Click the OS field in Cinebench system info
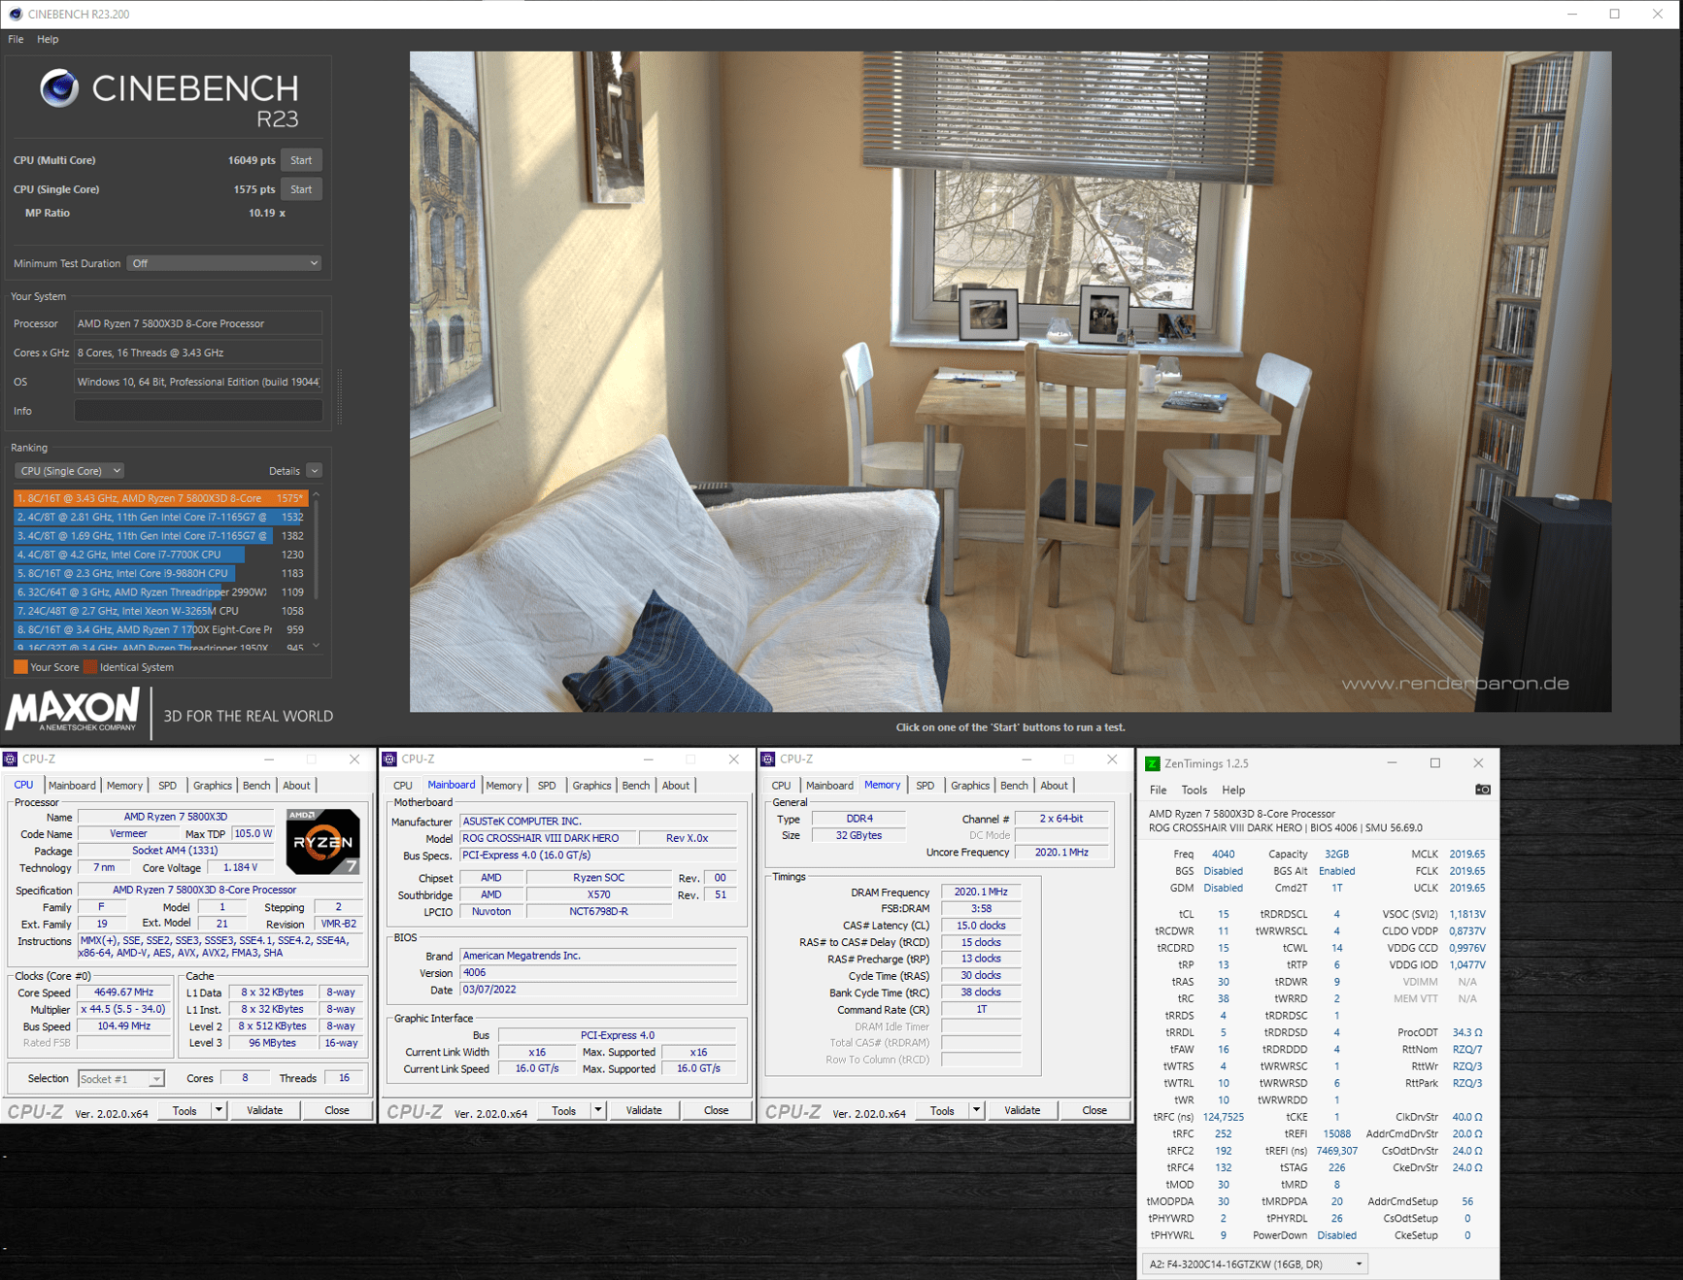1683x1280 pixels. pyautogui.click(x=198, y=382)
